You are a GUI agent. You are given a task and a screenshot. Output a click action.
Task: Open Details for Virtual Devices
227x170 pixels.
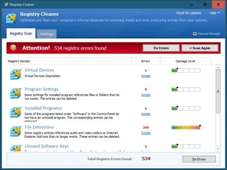146,76
